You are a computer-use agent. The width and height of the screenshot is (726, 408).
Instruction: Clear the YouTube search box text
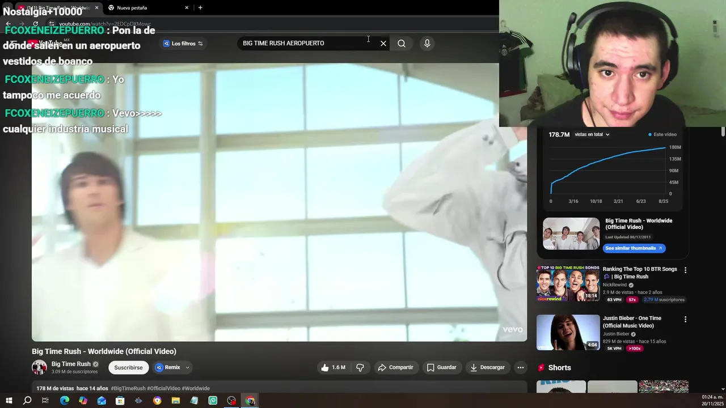[383, 43]
